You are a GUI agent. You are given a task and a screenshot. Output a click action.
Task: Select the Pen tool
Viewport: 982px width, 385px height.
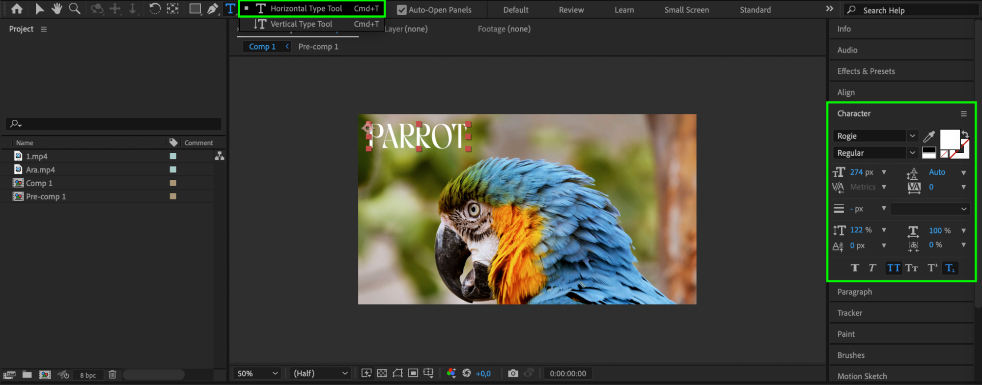[x=212, y=9]
